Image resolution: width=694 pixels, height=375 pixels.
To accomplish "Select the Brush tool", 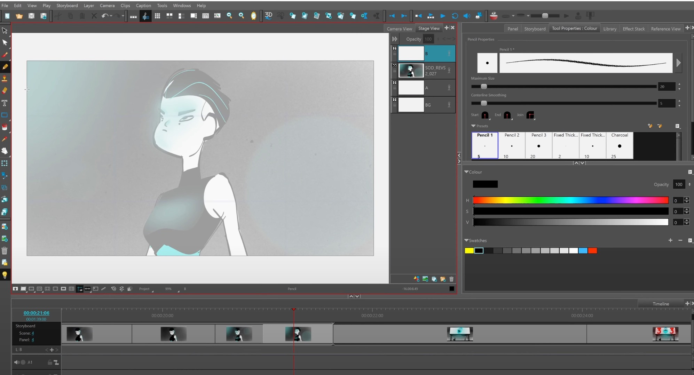I will 5,55.
